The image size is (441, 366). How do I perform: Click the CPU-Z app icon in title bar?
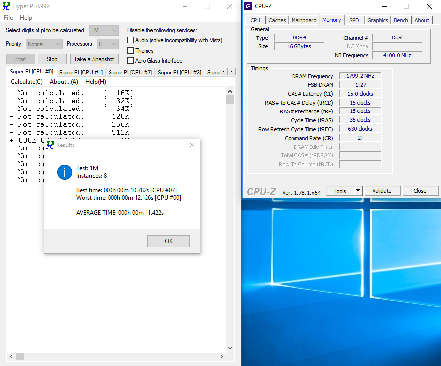coord(248,6)
